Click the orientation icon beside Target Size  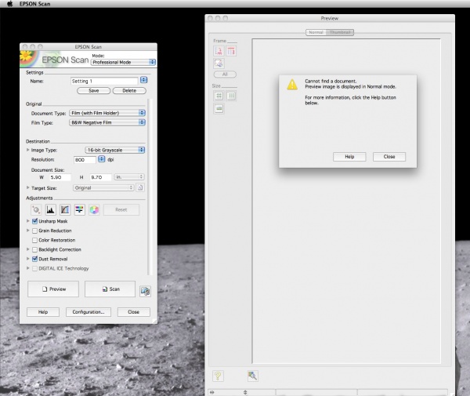point(140,187)
